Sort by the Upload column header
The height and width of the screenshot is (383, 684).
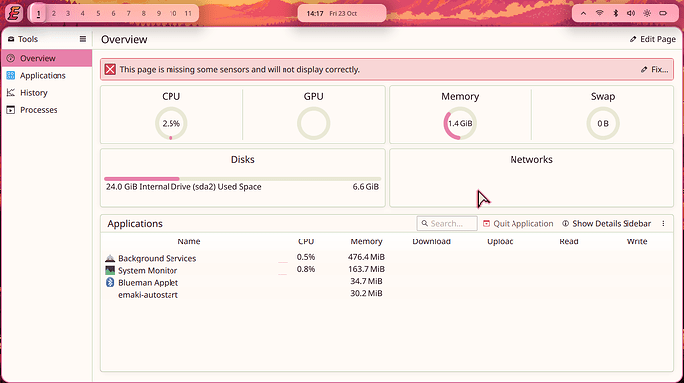tap(500, 241)
